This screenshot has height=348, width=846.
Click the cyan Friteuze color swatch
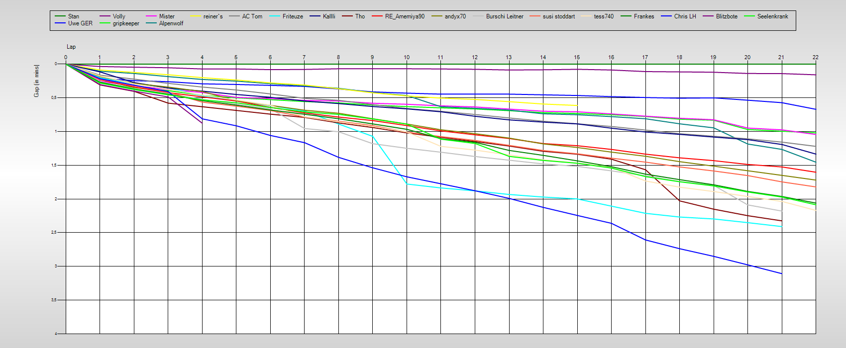coord(275,16)
